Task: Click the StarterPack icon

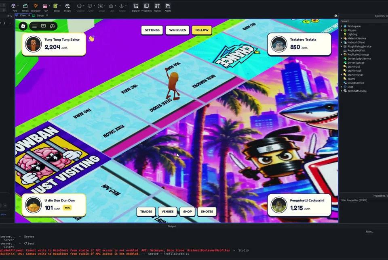Action: tap(345, 71)
